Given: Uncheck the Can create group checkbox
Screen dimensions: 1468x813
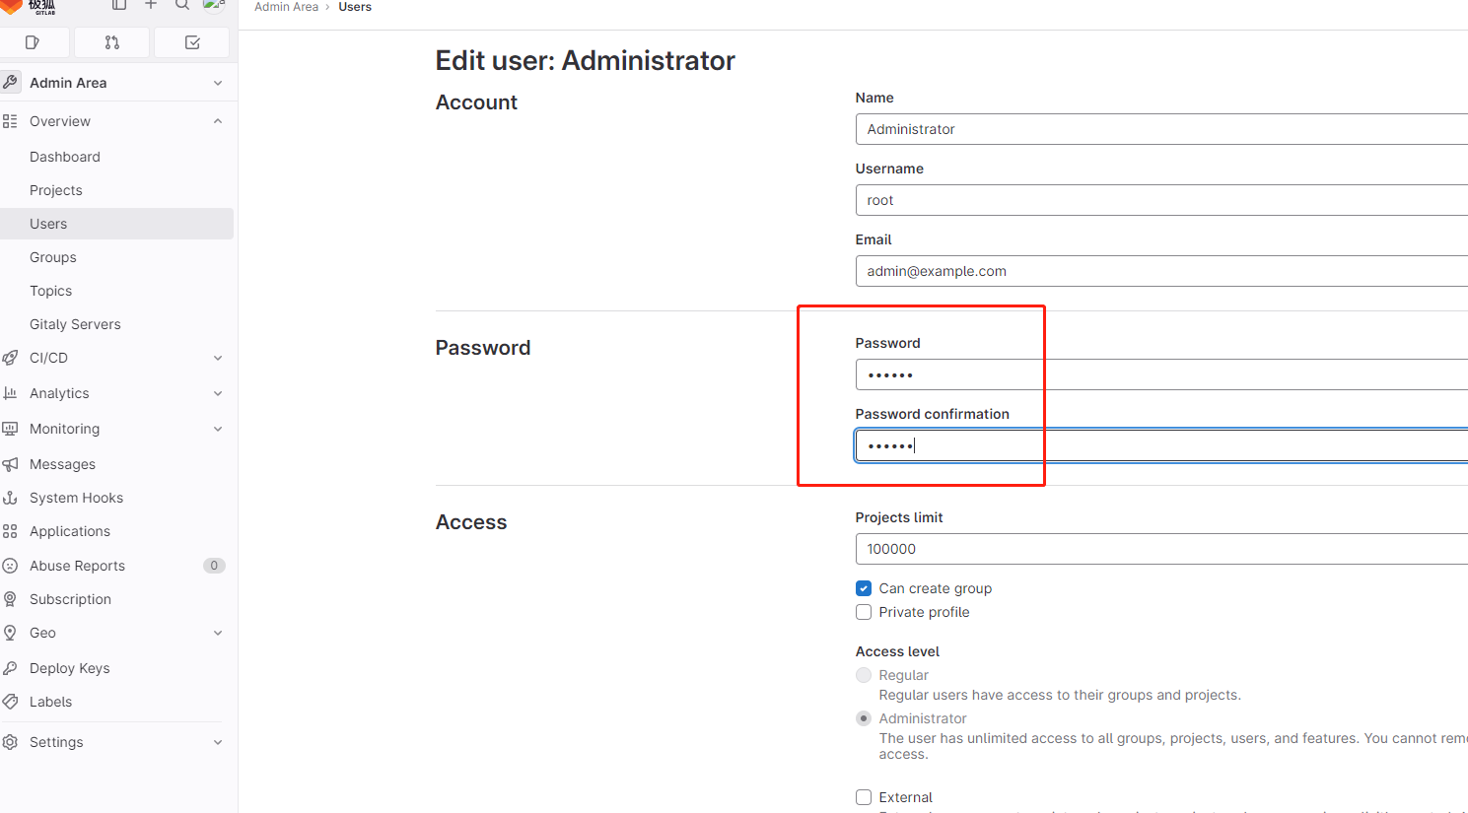Looking at the screenshot, I should point(864,588).
